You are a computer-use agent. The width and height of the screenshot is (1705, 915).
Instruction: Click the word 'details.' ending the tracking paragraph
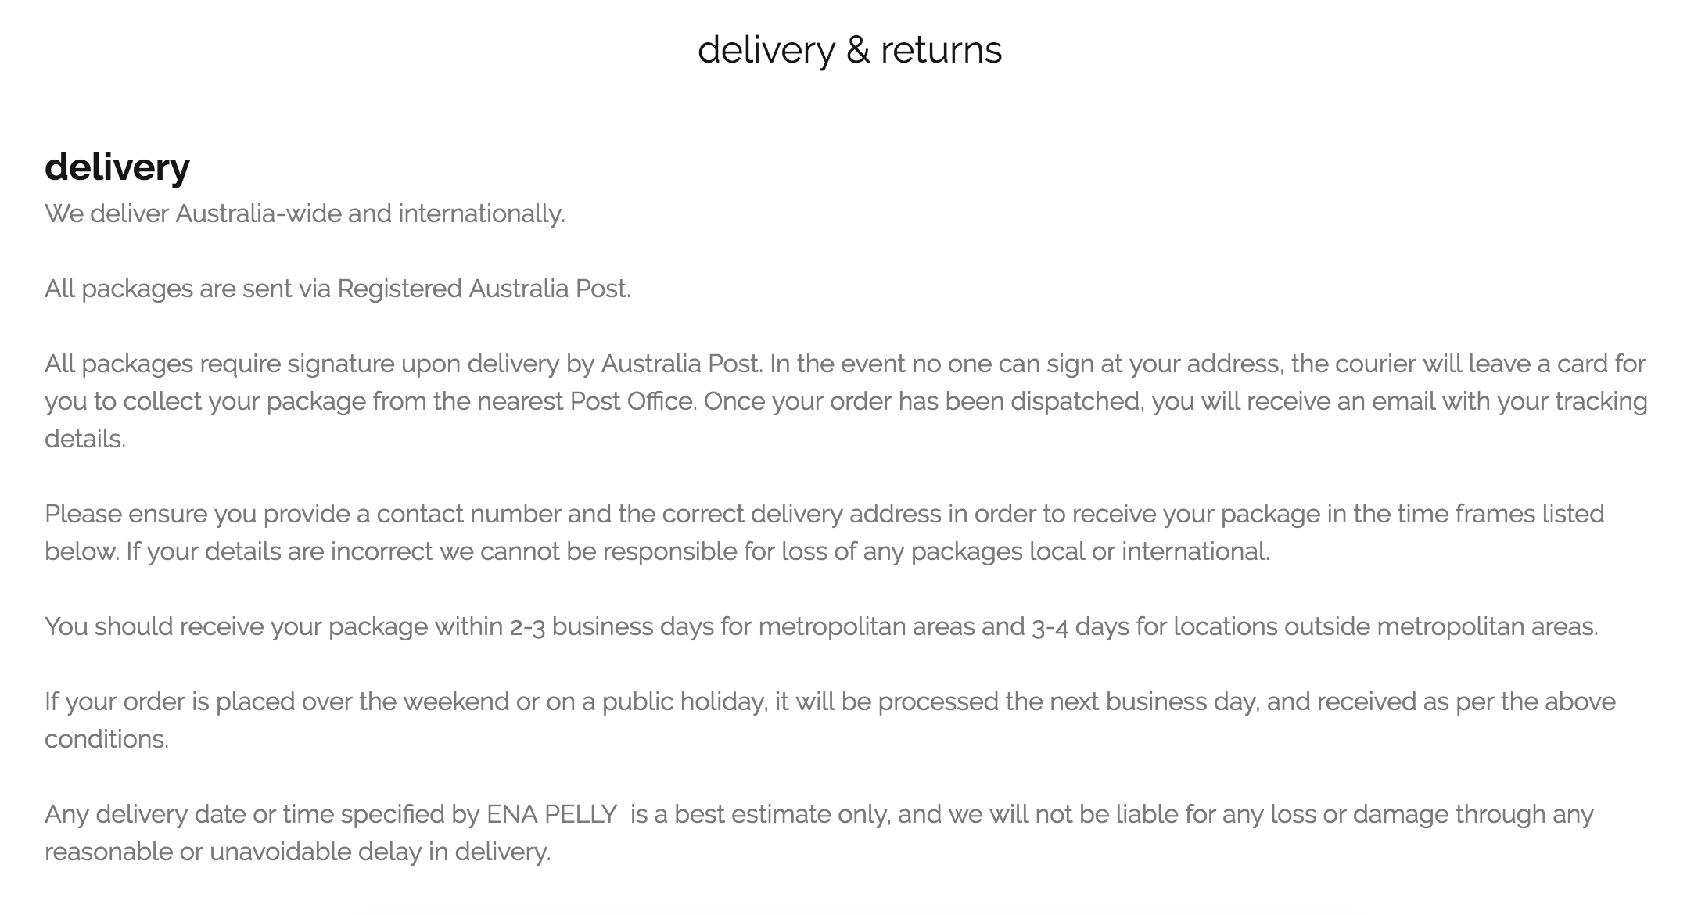click(x=85, y=439)
